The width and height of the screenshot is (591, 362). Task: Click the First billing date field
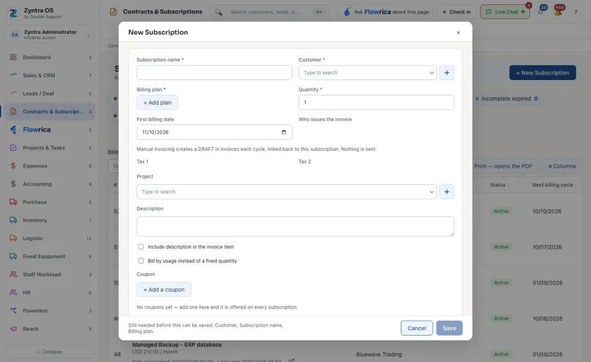point(214,132)
